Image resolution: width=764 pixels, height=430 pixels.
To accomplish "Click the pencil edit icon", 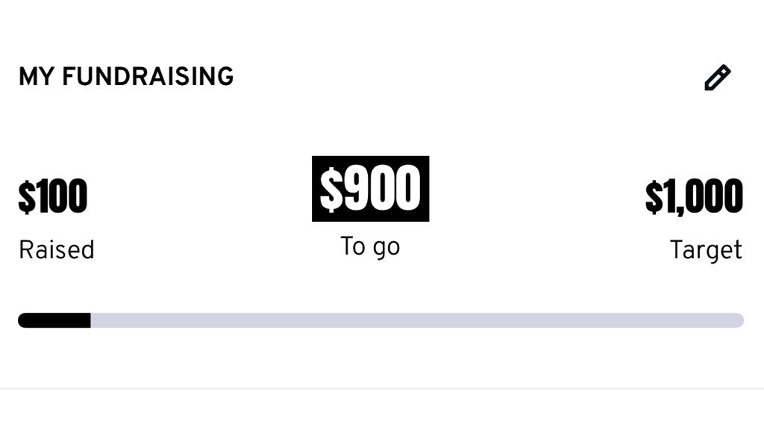I will 717,78.
